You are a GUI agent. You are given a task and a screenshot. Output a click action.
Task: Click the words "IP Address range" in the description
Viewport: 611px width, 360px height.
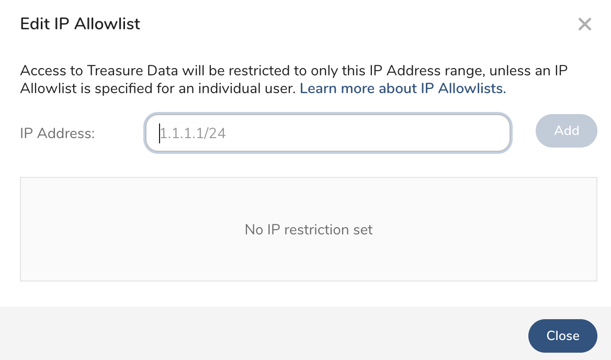click(x=422, y=70)
